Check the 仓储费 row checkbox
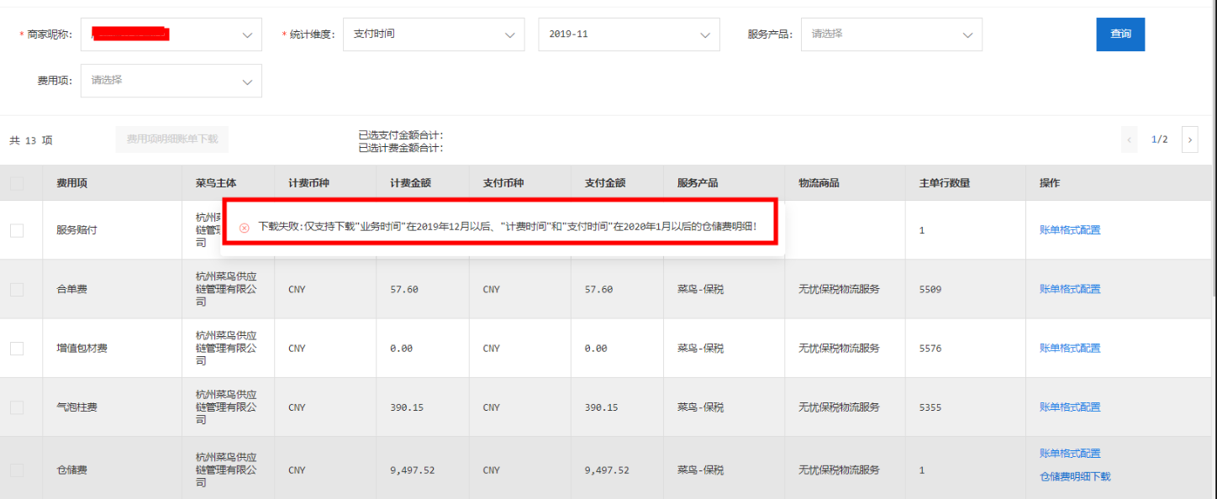This screenshot has height=499, width=1217. tap(17, 470)
